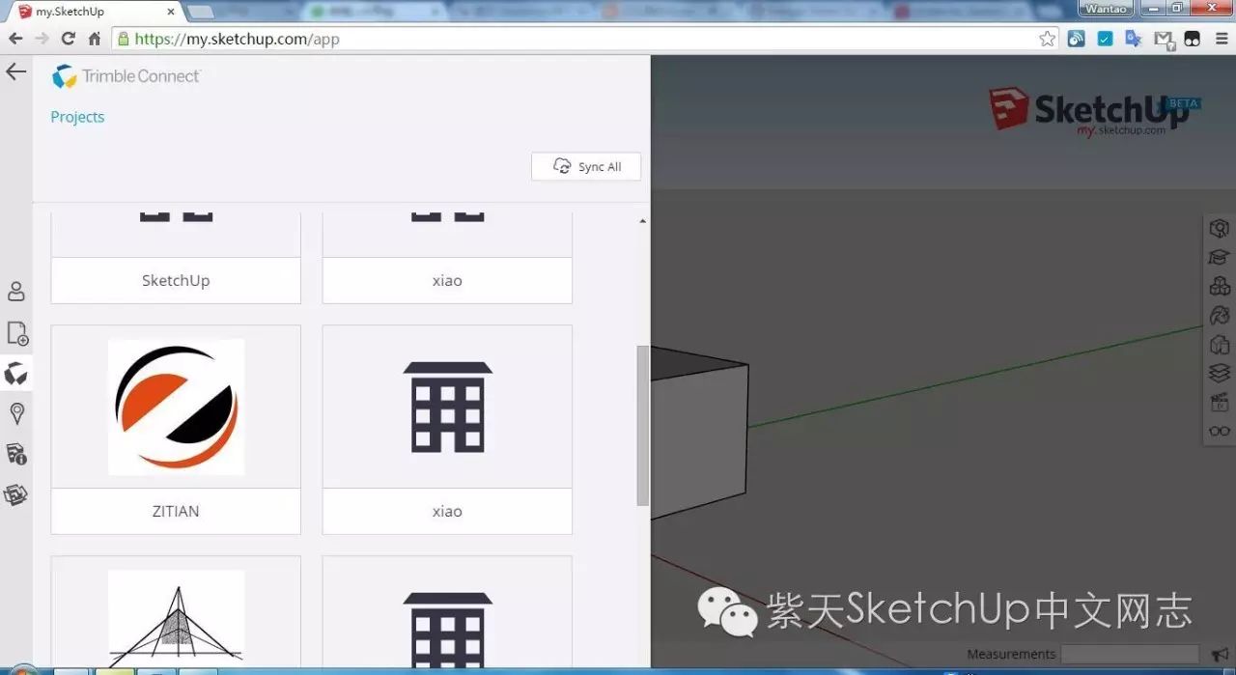Open the Components cubes panel icon
1236x675 pixels.
1220,286
